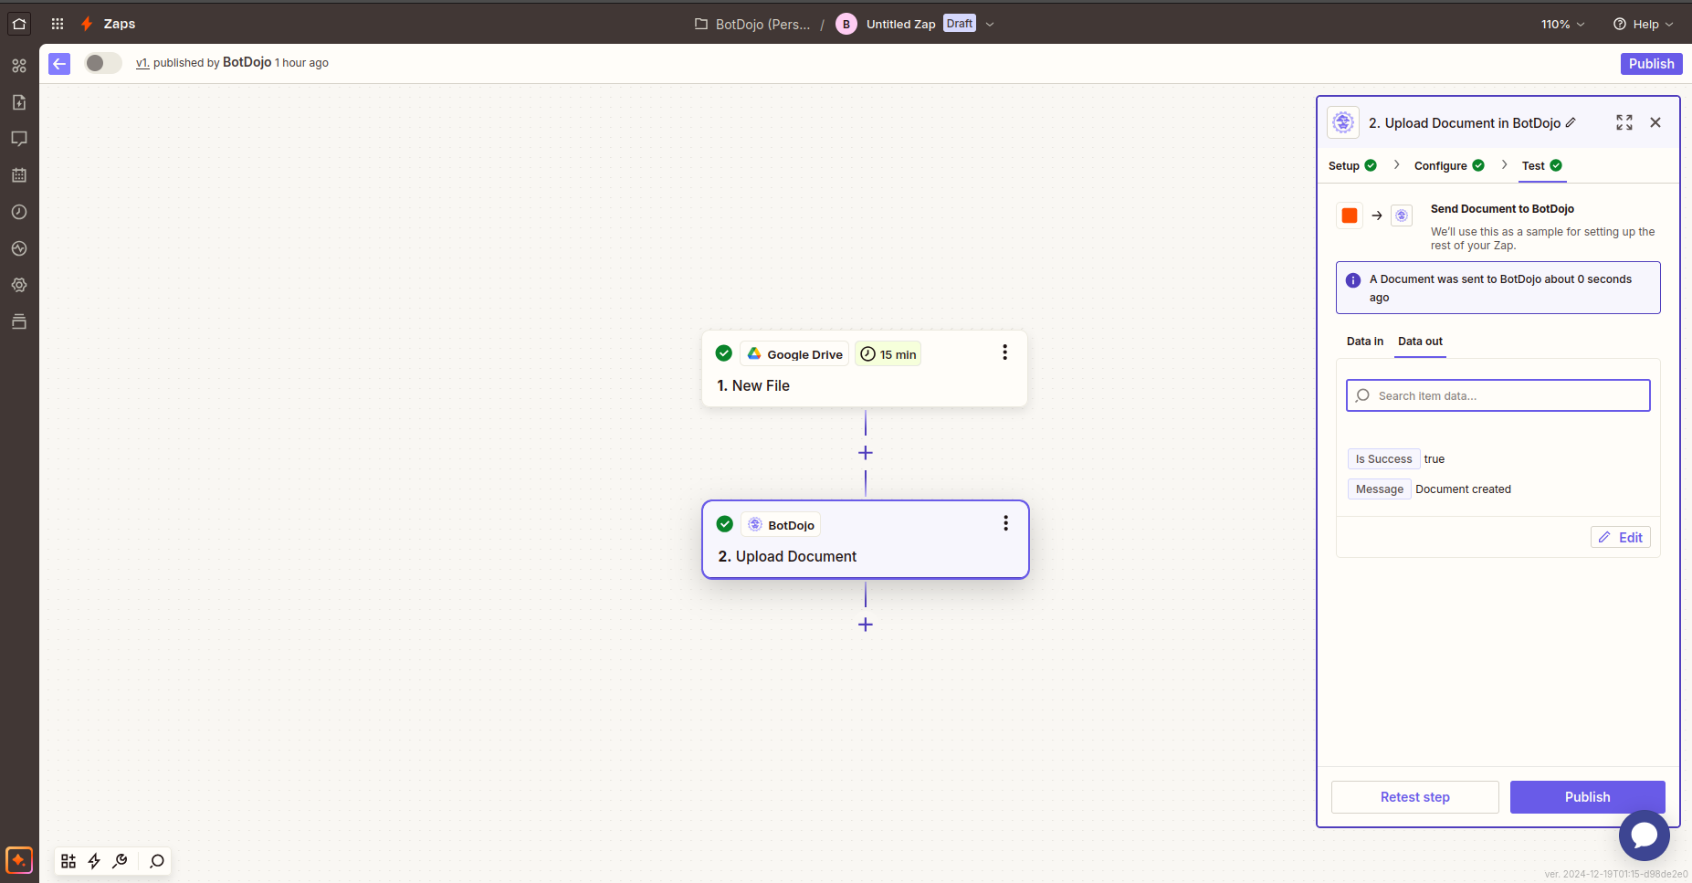Add a step between New File and Upload Document
1692x883 pixels.
click(866, 453)
